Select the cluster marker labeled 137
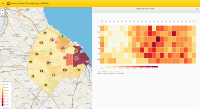 click(x=52, y=40)
